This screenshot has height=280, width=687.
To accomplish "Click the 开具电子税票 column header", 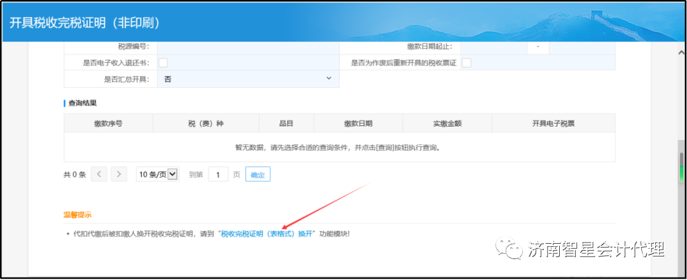I will [553, 123].
